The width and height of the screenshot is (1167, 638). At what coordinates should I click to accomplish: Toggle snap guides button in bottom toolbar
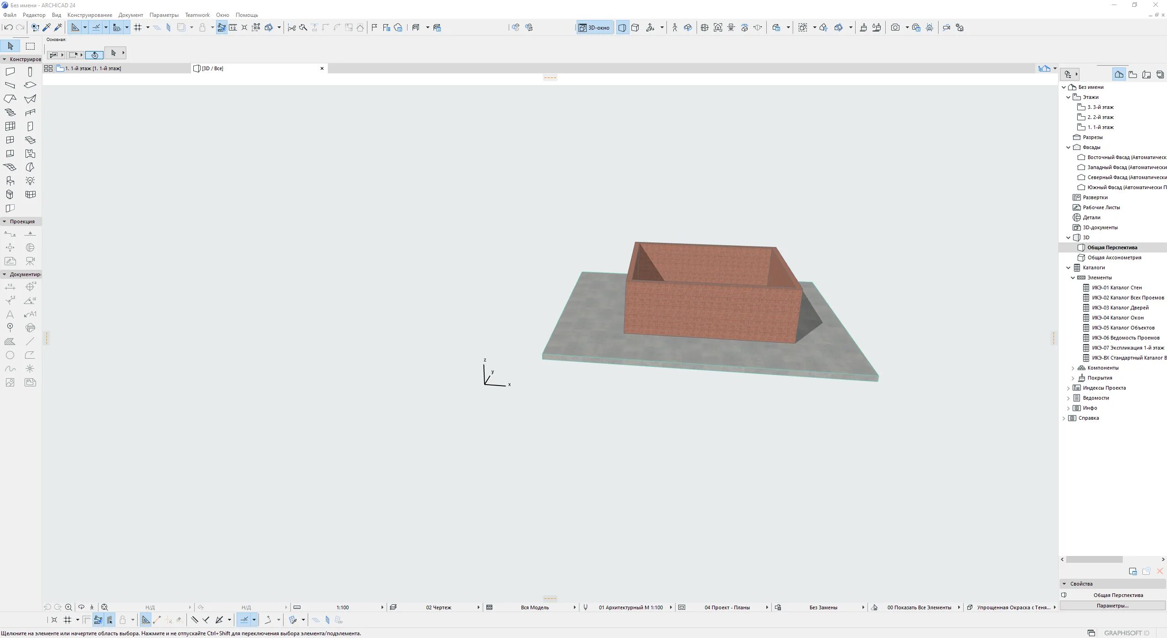click(x=244, y=620)
